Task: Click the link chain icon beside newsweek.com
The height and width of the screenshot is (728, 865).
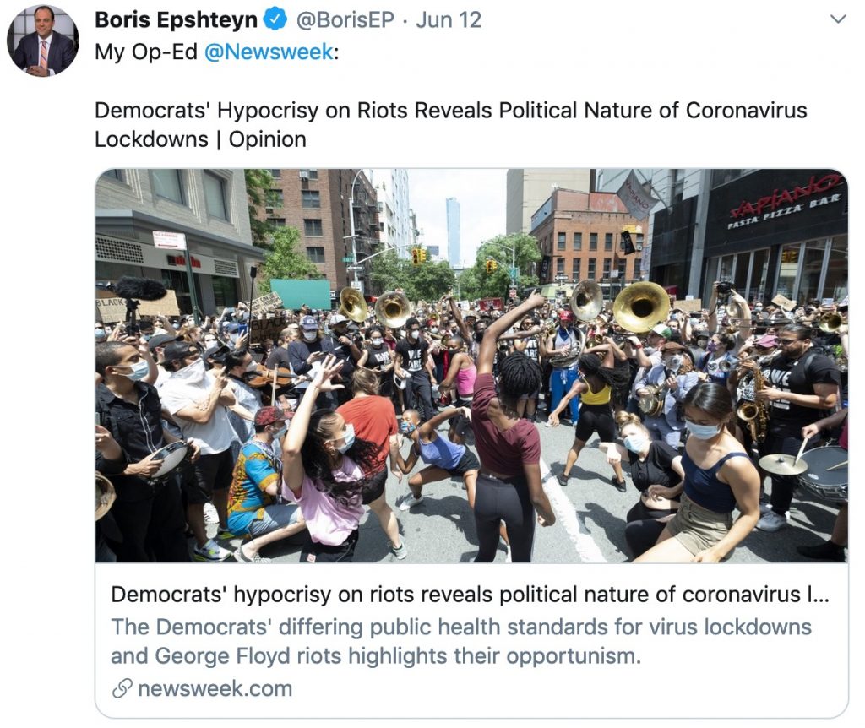Action: 122,689
